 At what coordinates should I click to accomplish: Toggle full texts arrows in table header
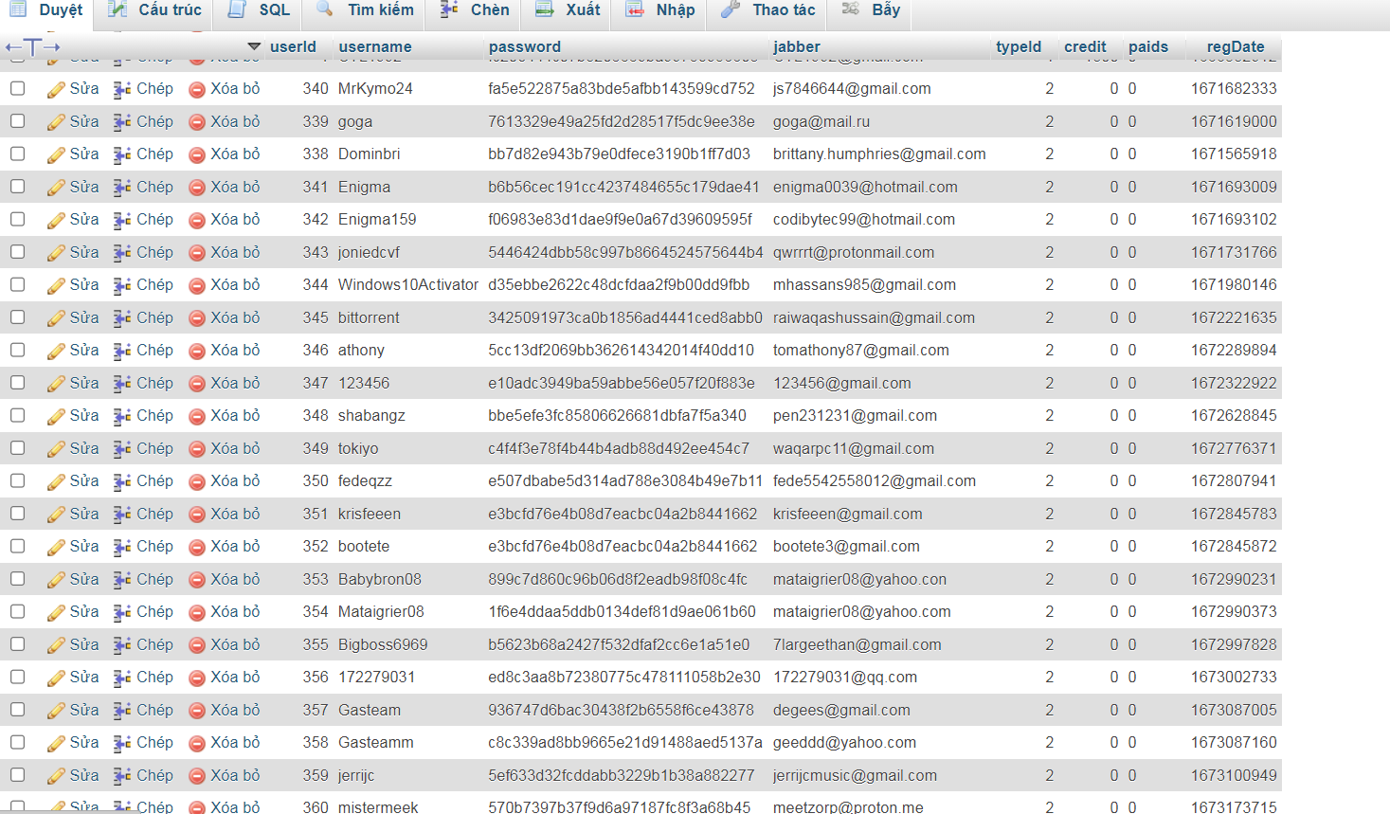coord(32,46)
